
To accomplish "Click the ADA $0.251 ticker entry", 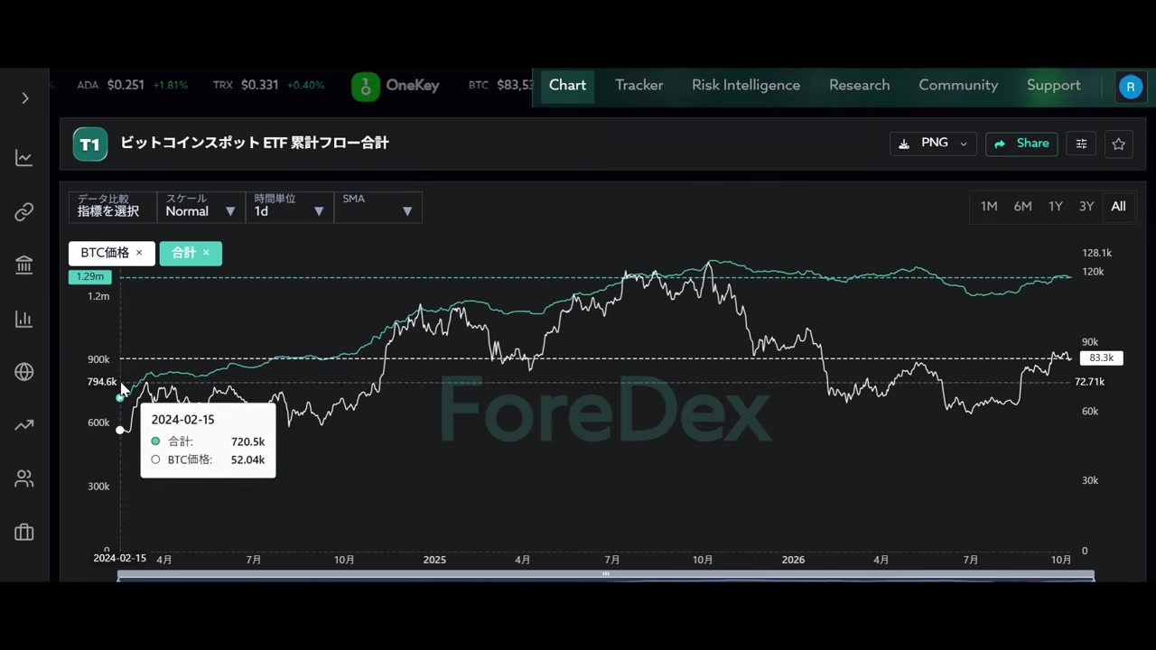I will [x=132, y=86].
